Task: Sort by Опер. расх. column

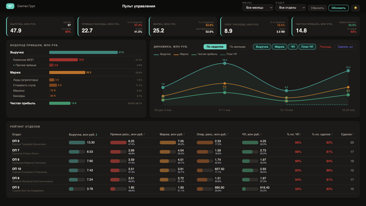Action: tap(213, 134)
